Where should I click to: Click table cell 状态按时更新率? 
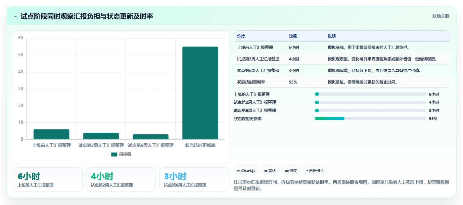[x=251, y=82]
